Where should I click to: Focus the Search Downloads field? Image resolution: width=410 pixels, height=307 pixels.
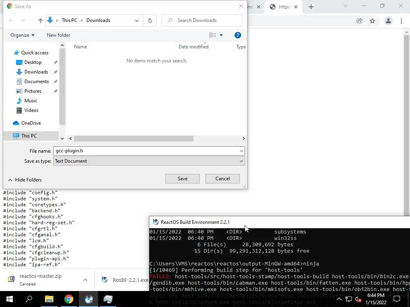tap(202, 20)
